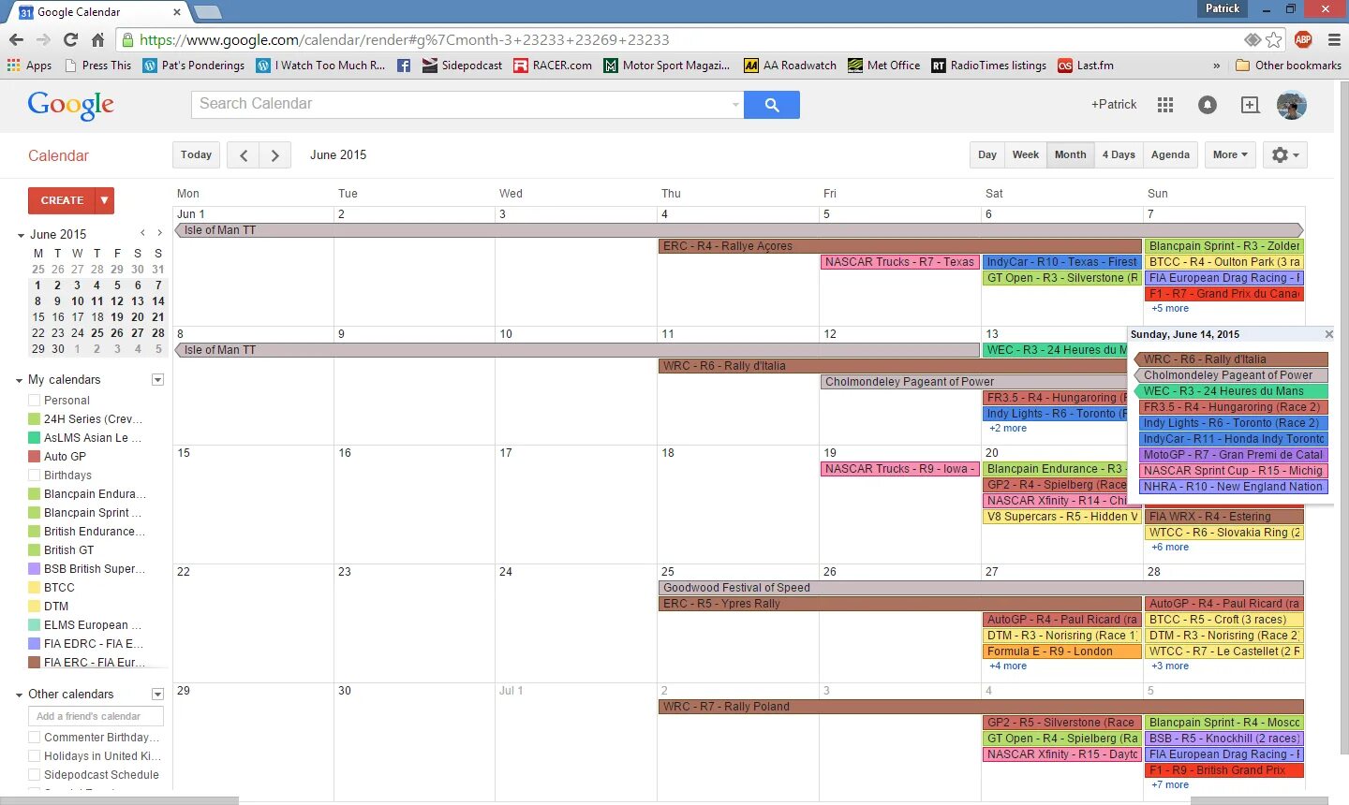Screen dimensions: 1349x805
Task: Show +7 more events on July 5
Action: tap(1170, 785)
